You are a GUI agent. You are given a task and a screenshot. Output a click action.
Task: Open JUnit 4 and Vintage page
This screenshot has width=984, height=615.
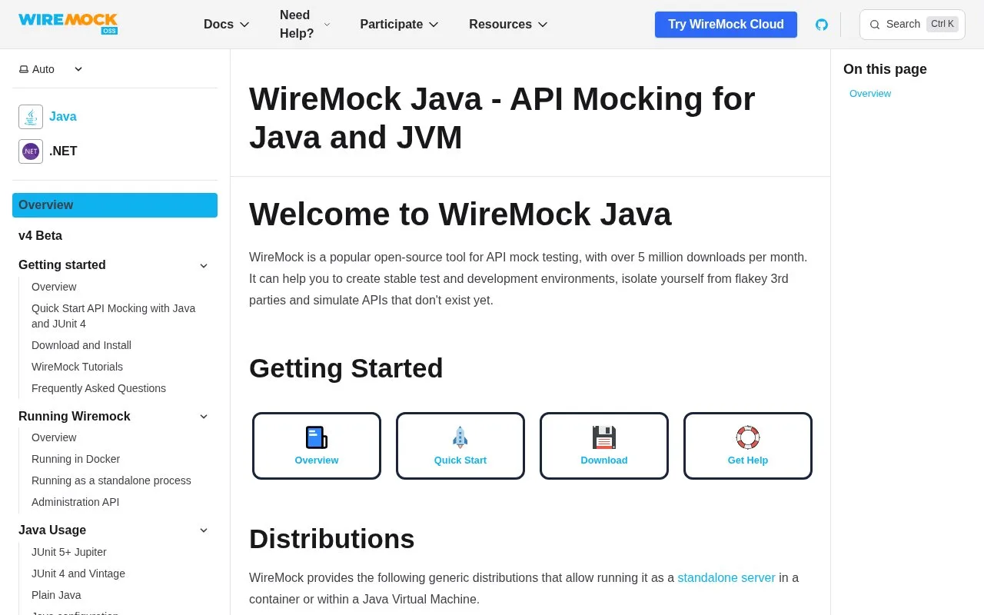[78, 573]
